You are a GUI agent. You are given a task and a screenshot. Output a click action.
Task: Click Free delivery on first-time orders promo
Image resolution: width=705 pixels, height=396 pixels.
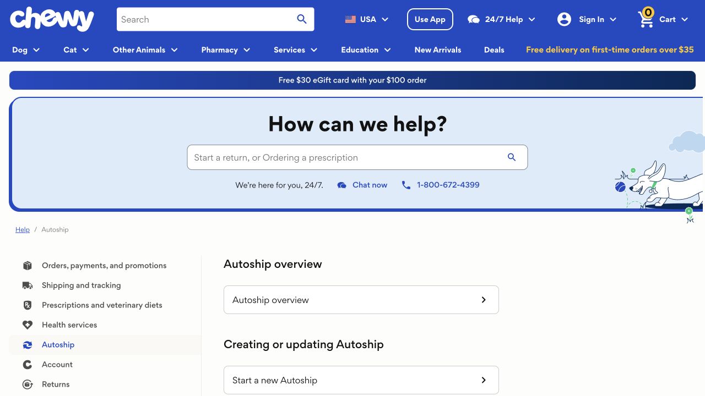610,50
